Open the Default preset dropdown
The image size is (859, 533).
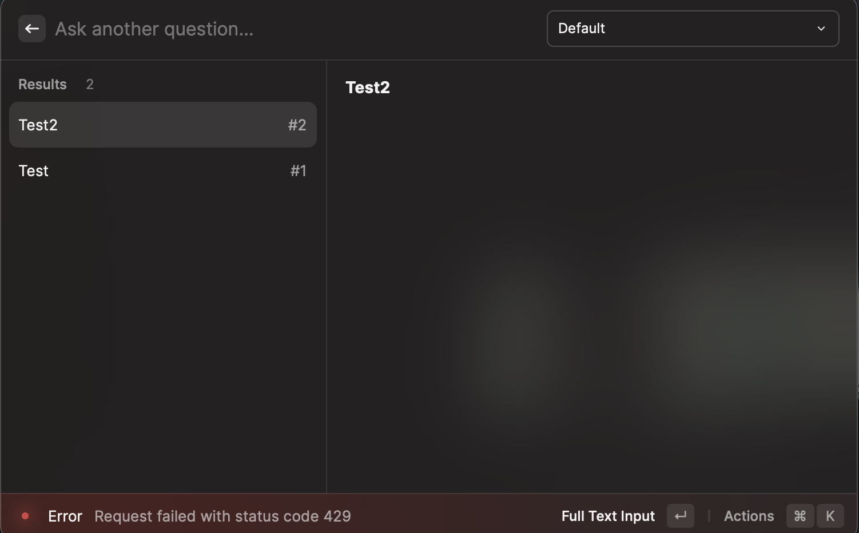[x=693, y=28]
